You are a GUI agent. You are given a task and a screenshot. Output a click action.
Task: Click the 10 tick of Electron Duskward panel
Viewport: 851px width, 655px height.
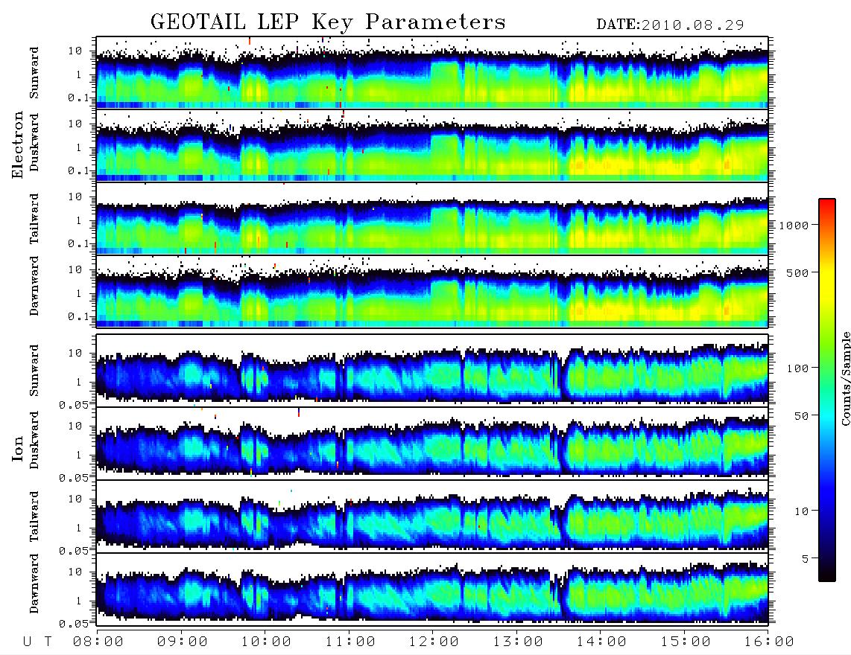click(75, 124)
